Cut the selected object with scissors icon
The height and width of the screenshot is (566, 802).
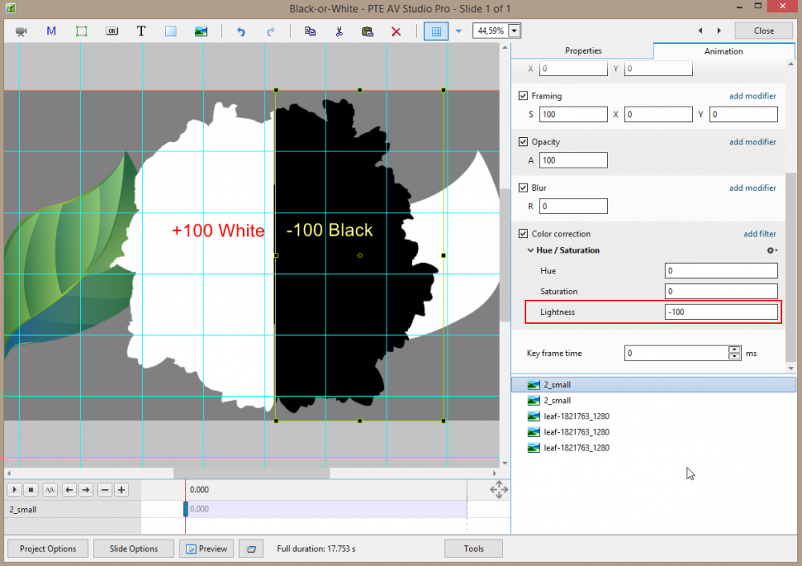click(x=339, y=31)
